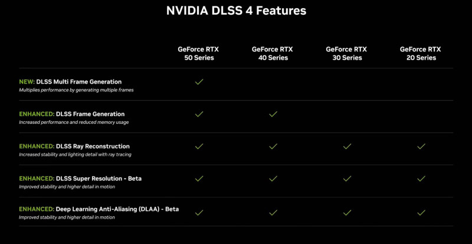Image resolution: width=472 pixels, height=244 pixels.
Task: Click Ray Reconstruction checkmark under RTX 20 Series
Action: click(421, 146)
